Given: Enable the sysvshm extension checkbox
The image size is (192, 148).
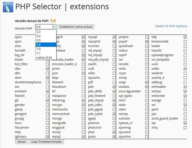Looking at the screenshot, I should [x=147, y=137].
